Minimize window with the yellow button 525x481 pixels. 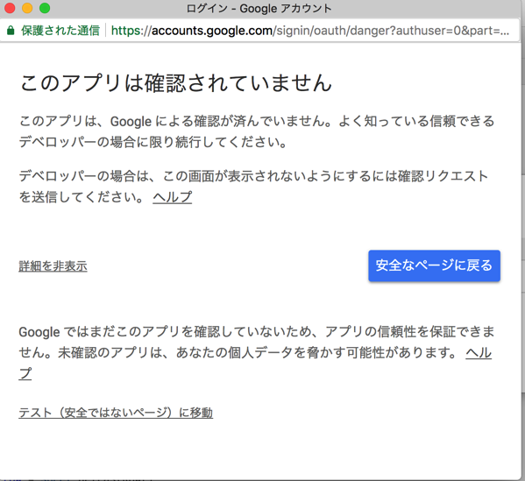click(27, 8)
